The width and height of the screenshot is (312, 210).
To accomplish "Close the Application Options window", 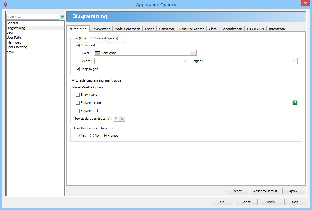I will tap(305, 3).
